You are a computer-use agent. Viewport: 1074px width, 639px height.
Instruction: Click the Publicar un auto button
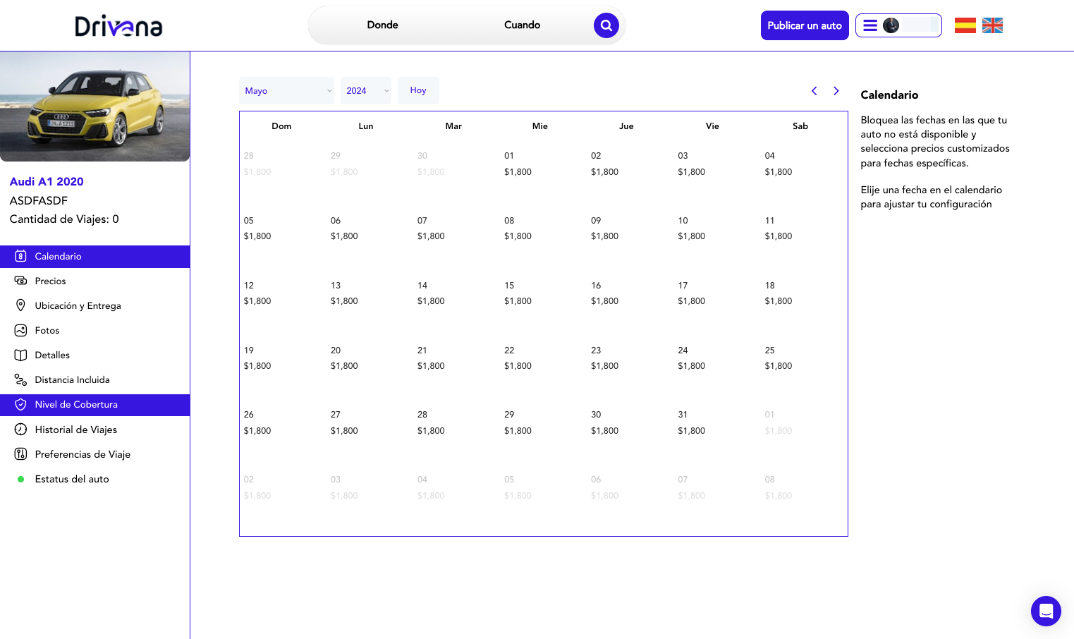click(x=805, y=25)
